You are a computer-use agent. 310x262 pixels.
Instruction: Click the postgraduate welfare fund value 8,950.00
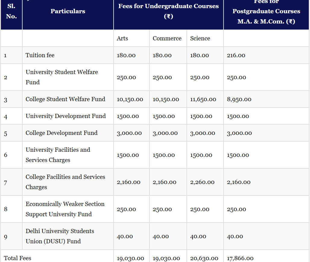[x=239, y=99]
